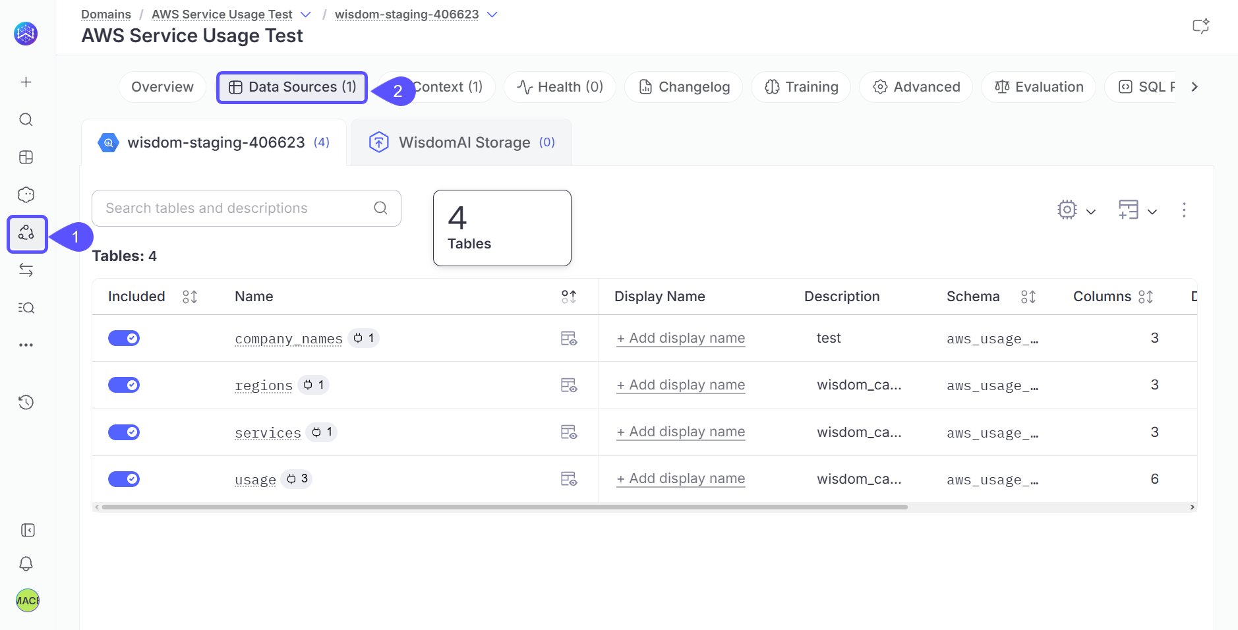Click the WisdomAI logo in sidebar
The image size is (1238, 630).
coord(26,34)
